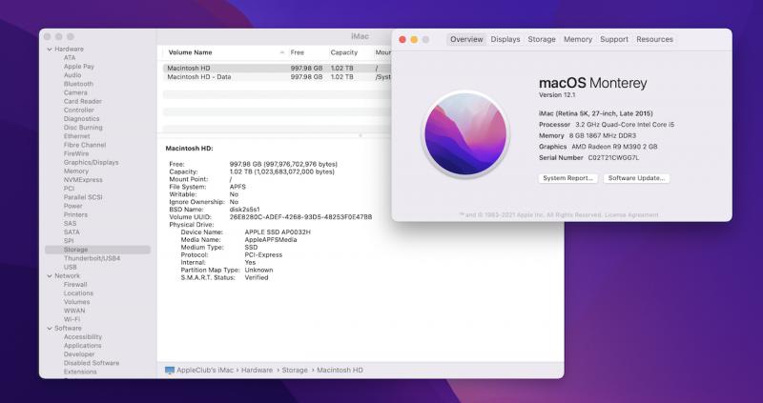This screenshot has height=403, width=763.
Task: Select Disc Burning in the sidebar
Action: 83,128
